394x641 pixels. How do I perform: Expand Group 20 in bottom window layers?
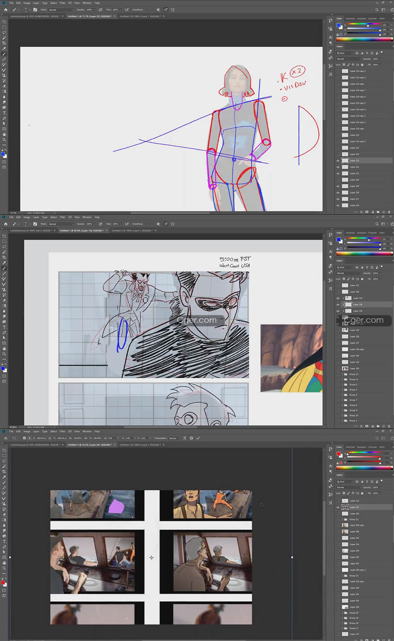click(x=343, y=613)
